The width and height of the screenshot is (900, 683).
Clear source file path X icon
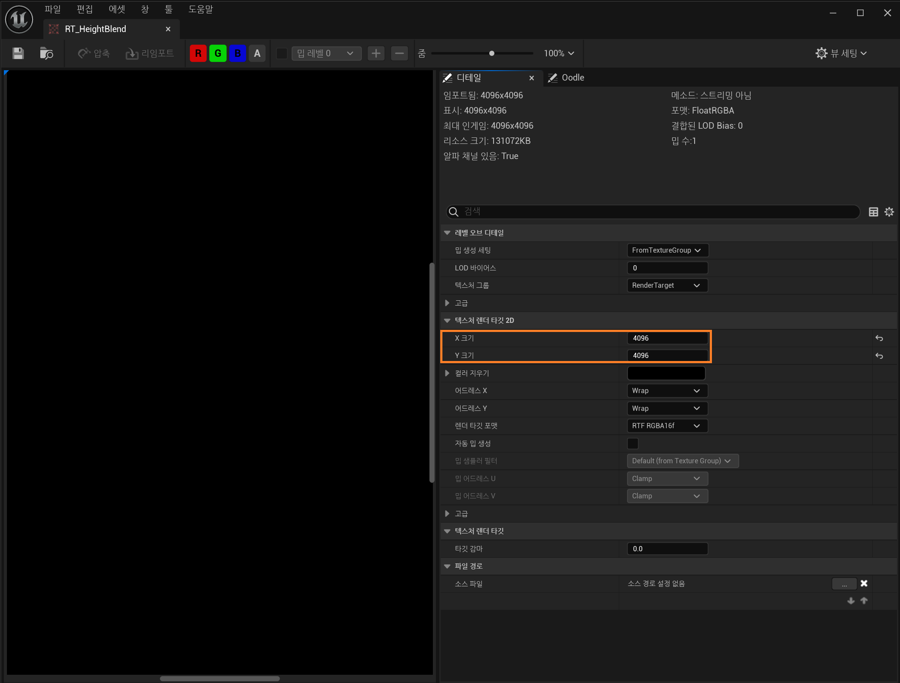864,583
